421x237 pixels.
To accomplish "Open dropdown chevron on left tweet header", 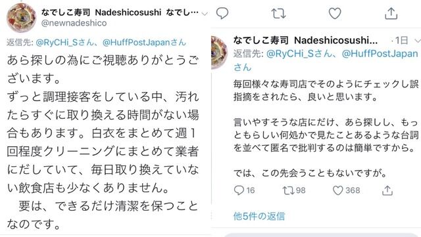I will click(205, 14).
